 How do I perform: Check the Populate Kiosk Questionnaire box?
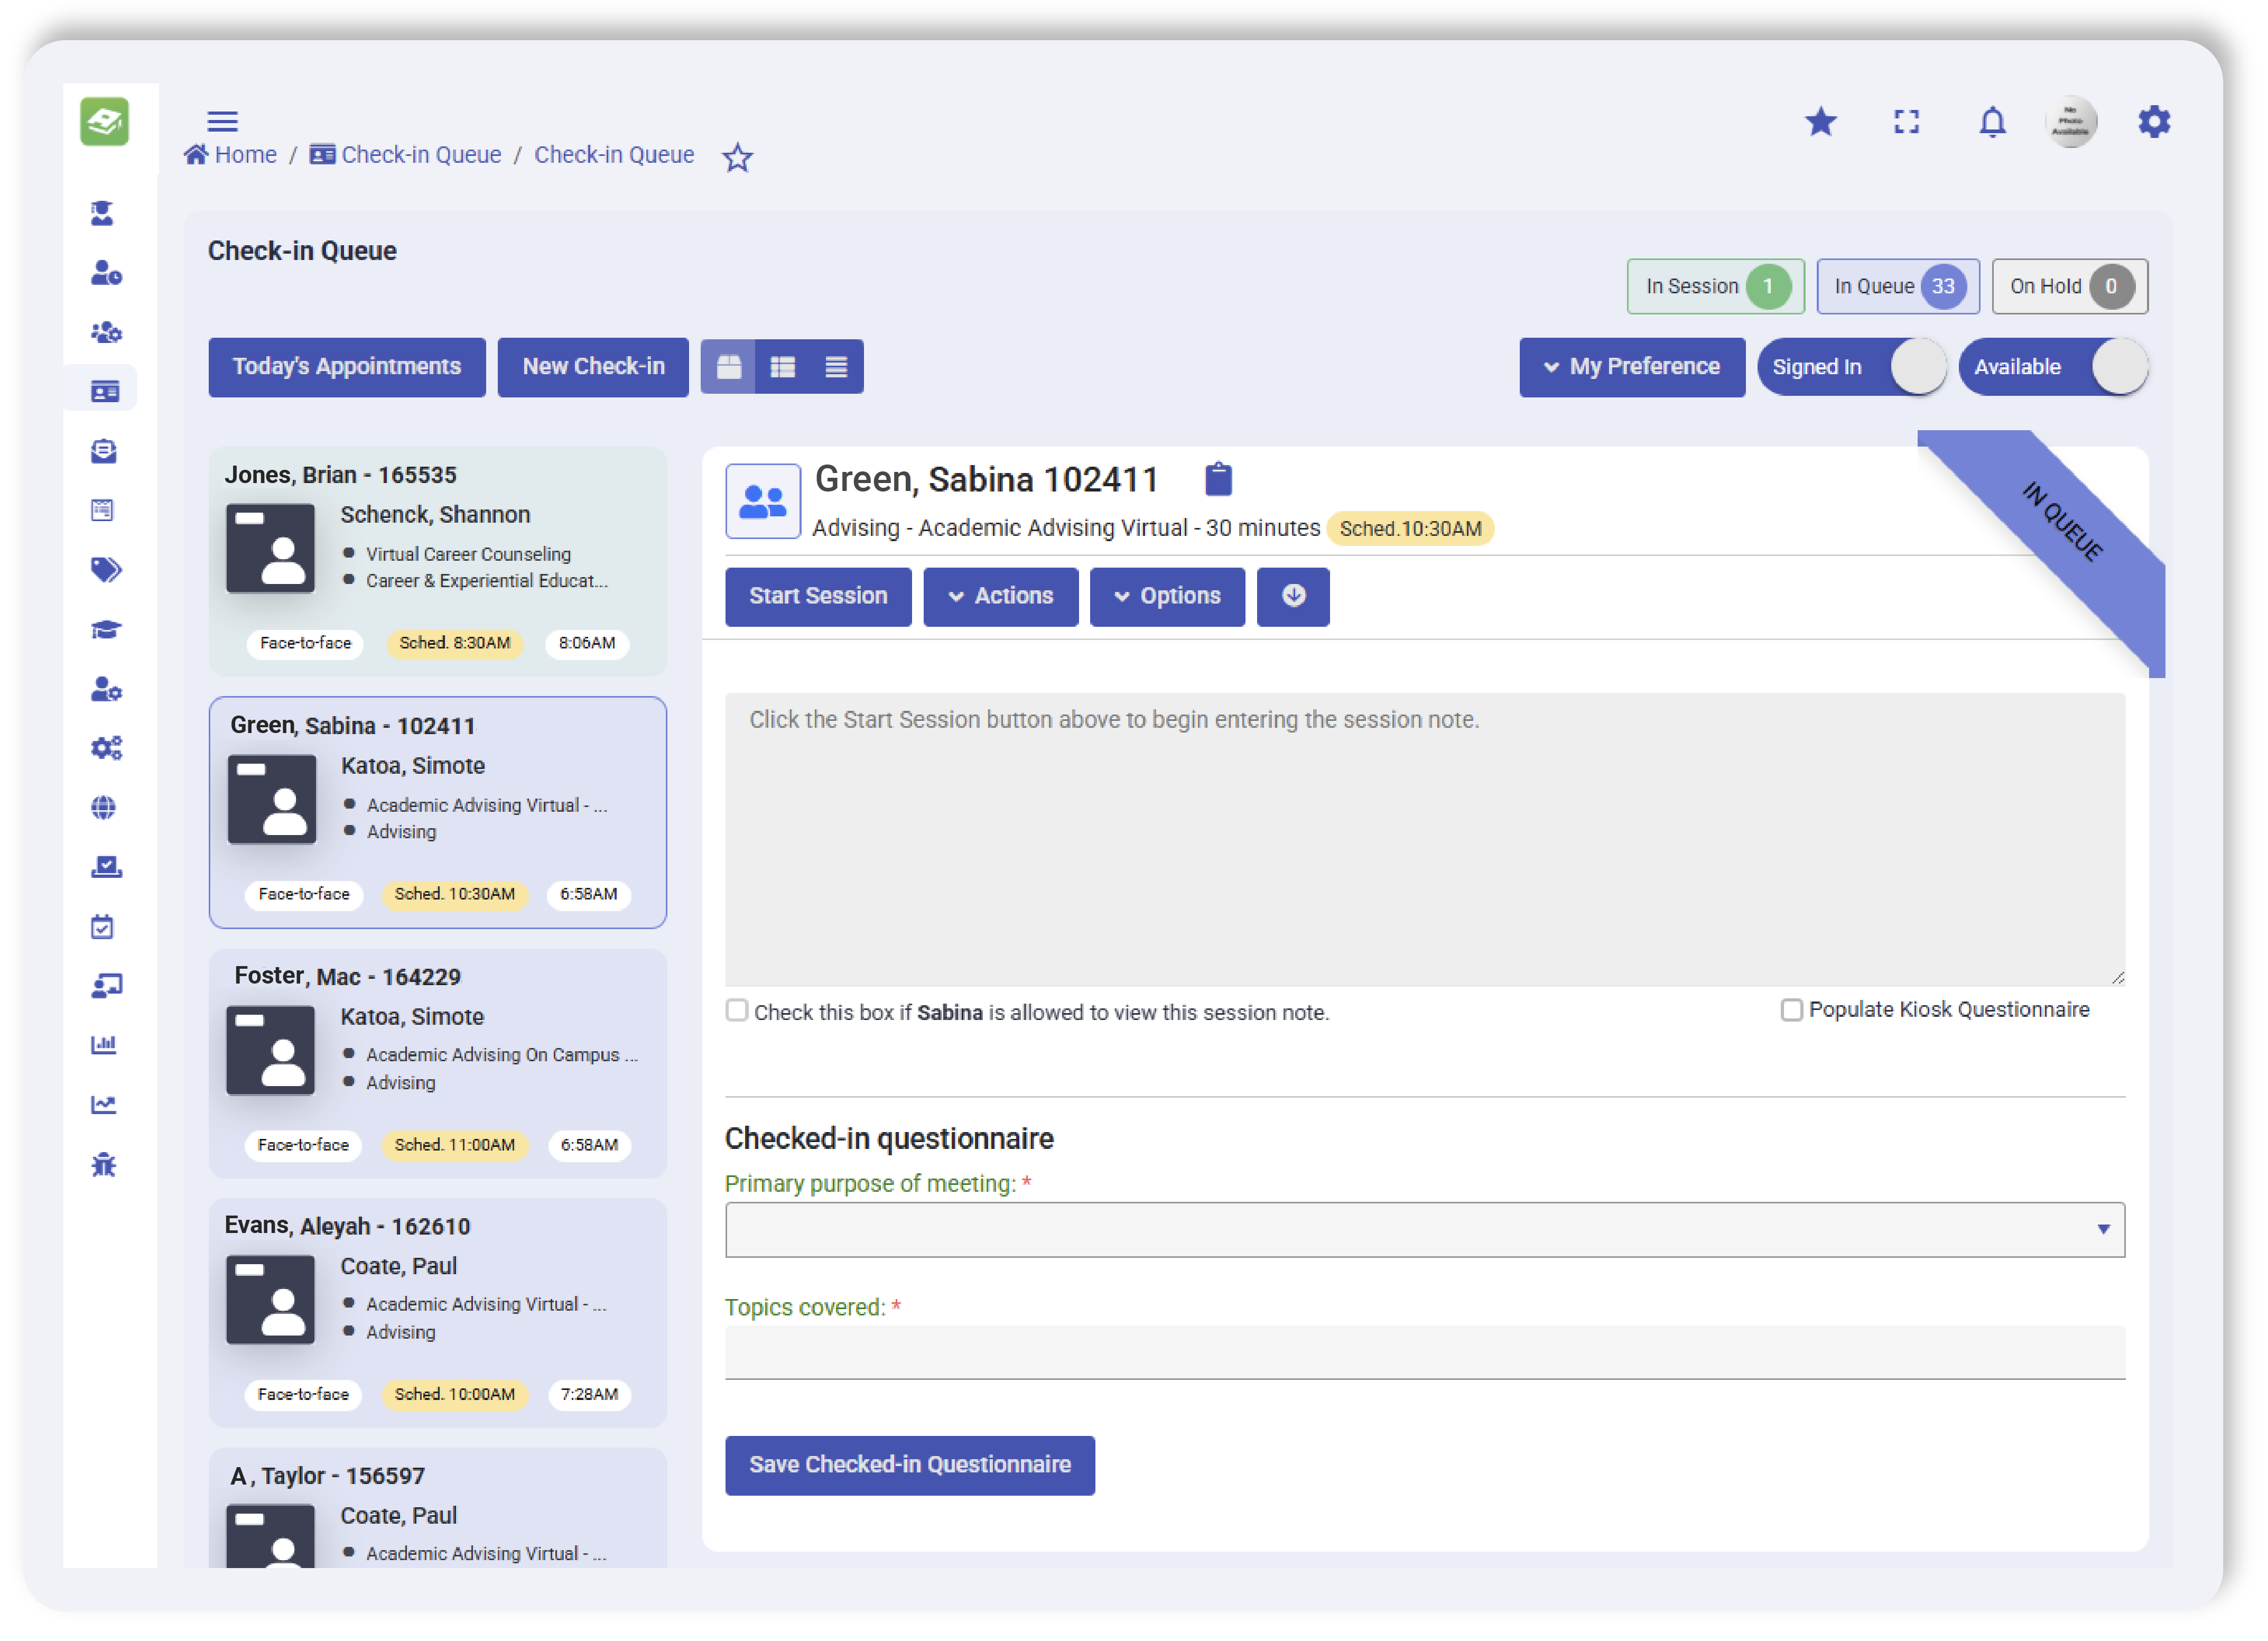pos(1791,1011)
